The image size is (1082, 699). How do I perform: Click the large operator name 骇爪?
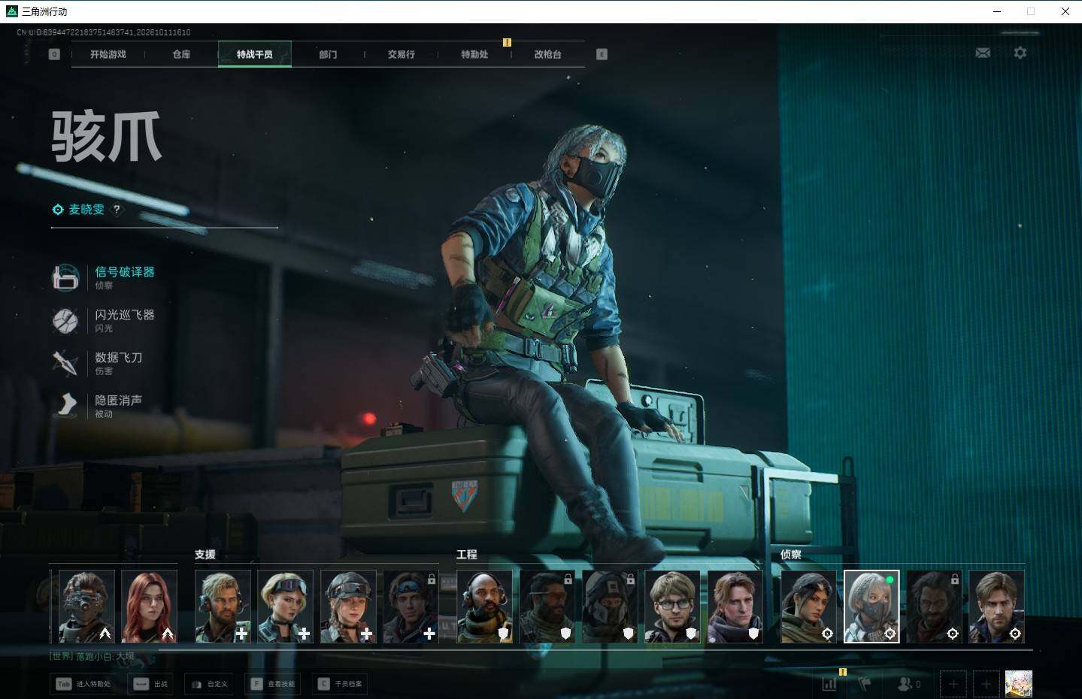coord(107,136)
